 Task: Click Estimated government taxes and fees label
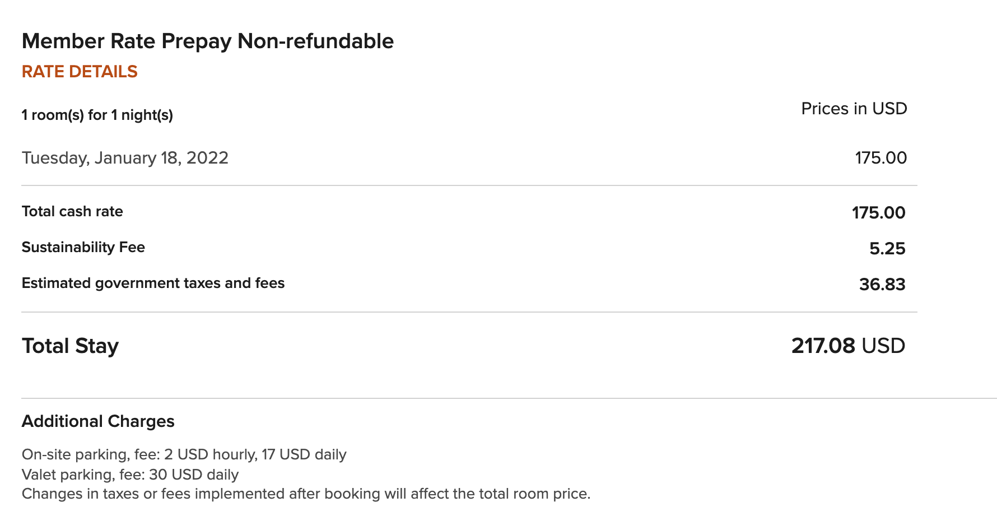pos(153,283)
